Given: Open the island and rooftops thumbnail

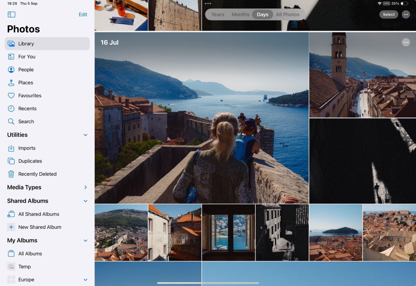Looking at the screenshot, I should coord(336,233).
